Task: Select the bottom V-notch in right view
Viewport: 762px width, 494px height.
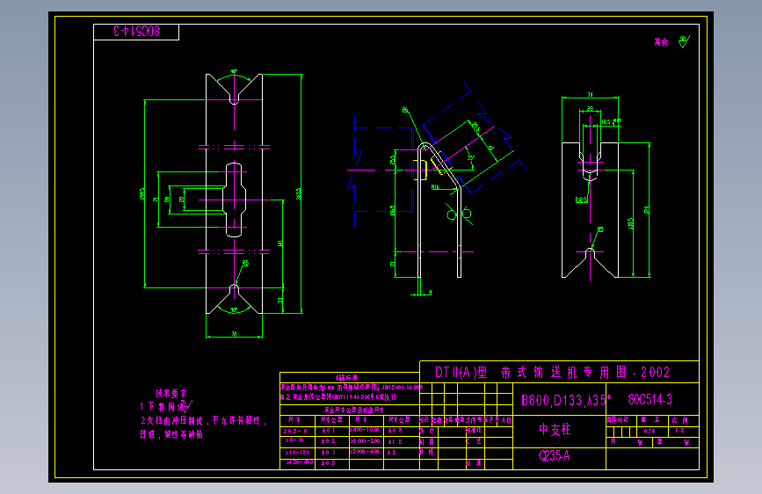Action: (590, 263)
